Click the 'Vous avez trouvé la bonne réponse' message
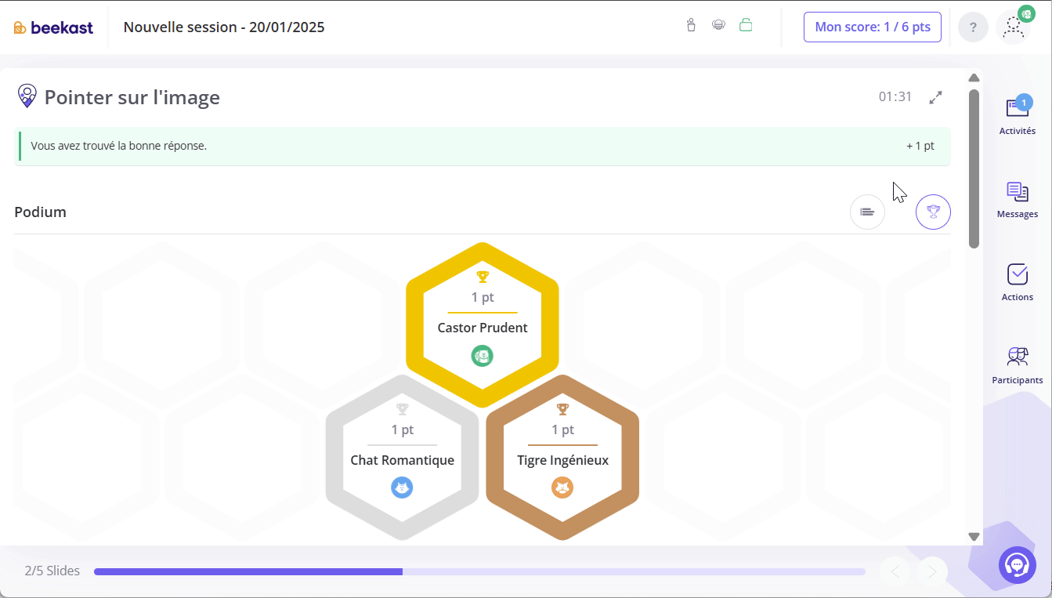Viewport: 1052px width, 598px height. coord(119,146)
